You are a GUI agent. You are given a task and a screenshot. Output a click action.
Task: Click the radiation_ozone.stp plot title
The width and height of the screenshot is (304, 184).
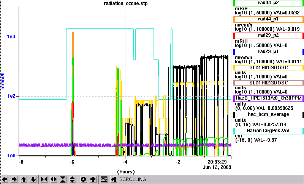coord(126,3)
